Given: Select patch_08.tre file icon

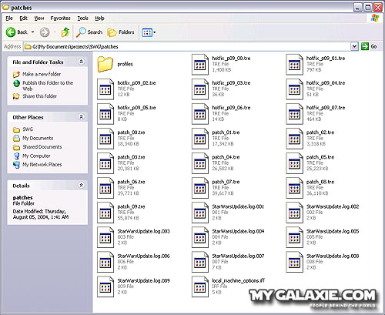Looking at the screenshot, I should pyautogui.click(x=294, y=188).
